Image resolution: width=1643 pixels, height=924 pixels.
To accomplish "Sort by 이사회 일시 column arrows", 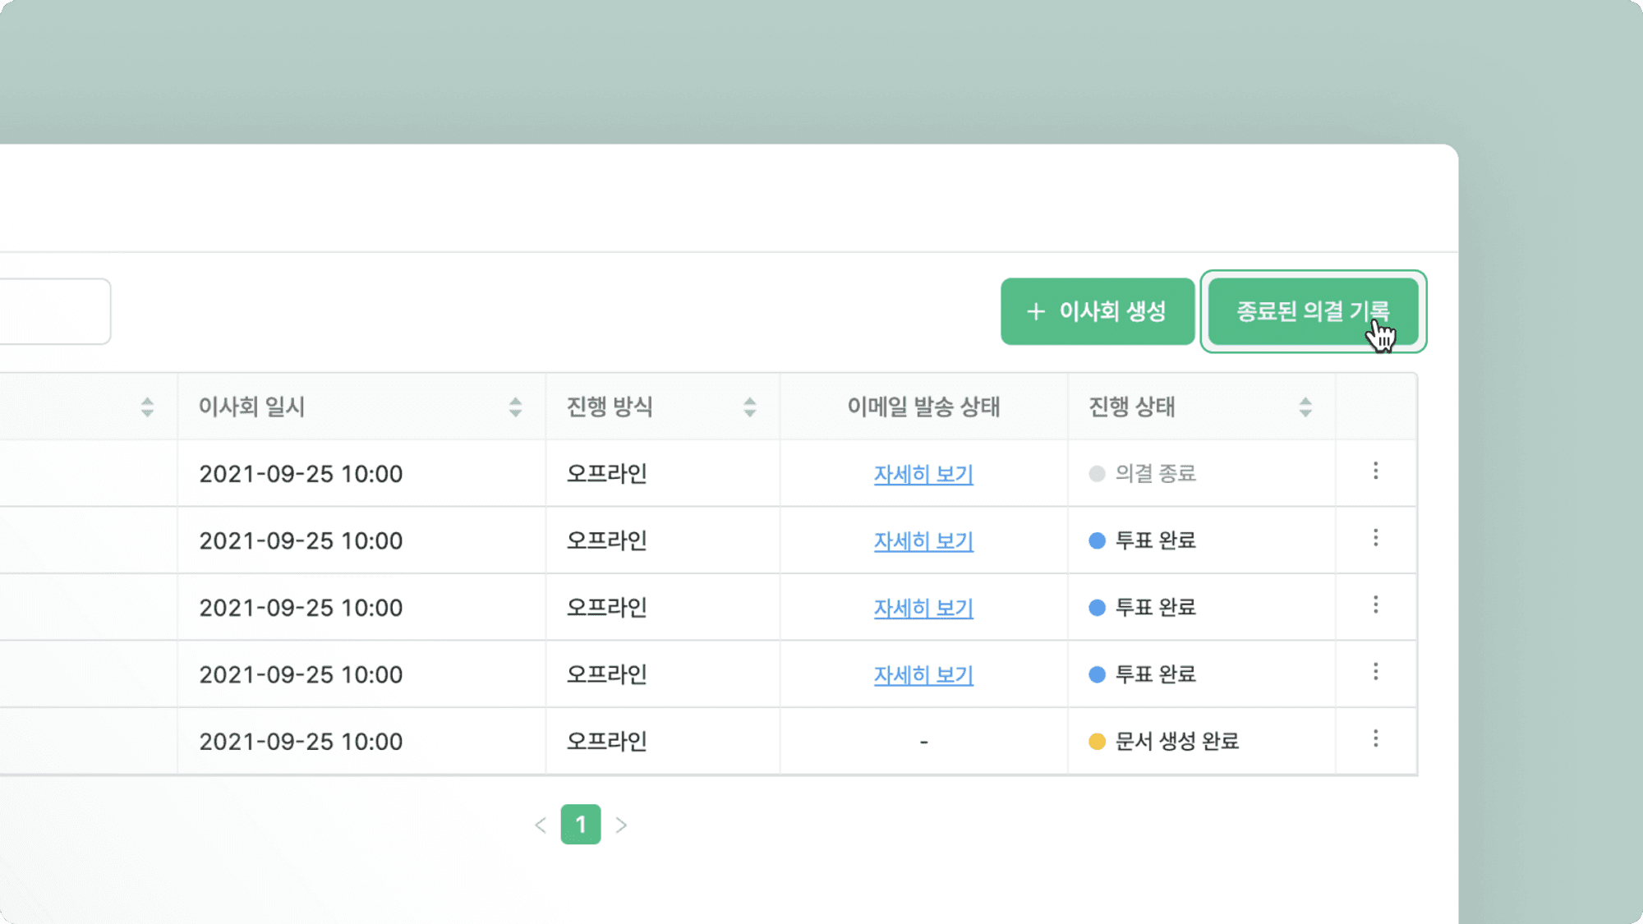I will tap(515, 407).
